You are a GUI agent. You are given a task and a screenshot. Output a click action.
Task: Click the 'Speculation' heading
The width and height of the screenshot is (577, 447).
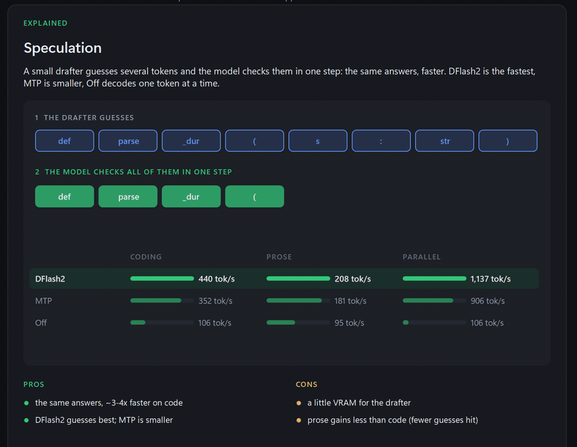tap(62, 48)
